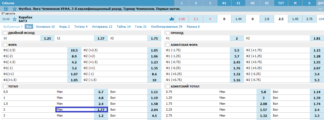Select Ф1(-2.5) odds 10.5
This screenshot has width=324, height=120.
click(x=74, y=50)
